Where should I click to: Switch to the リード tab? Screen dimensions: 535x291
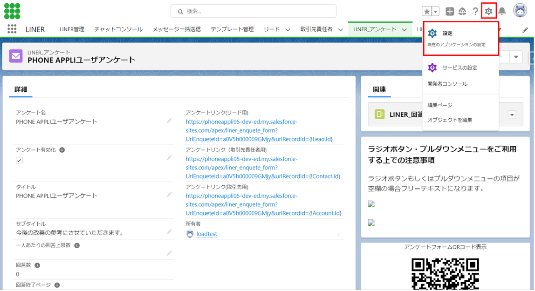[x=272, y=29]
